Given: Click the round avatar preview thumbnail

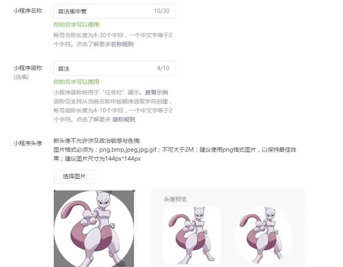Looking at the screenshot, I should tap(263, 236).
